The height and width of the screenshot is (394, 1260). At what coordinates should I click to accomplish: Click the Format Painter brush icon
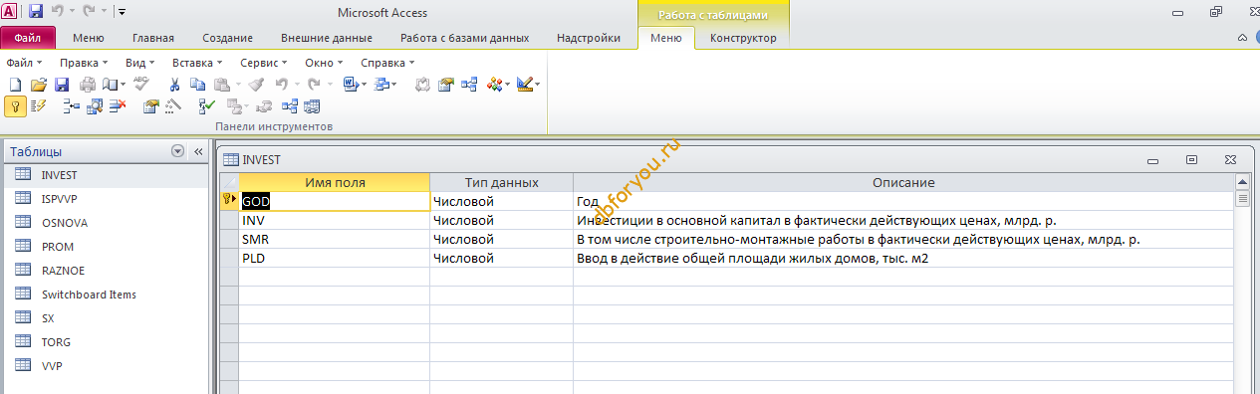256,85
